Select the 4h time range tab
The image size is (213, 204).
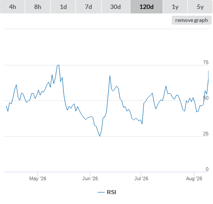tap(13, 7)
